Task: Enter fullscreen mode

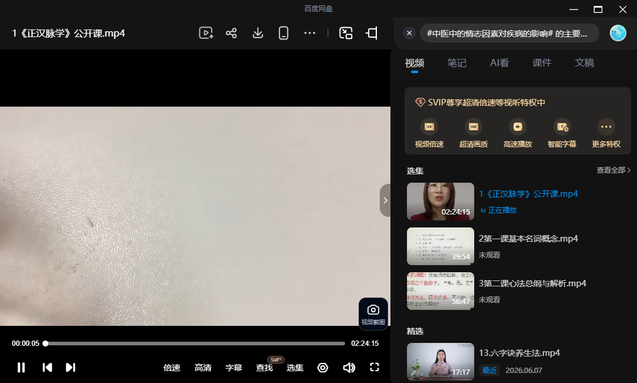Action: (375, 367)
